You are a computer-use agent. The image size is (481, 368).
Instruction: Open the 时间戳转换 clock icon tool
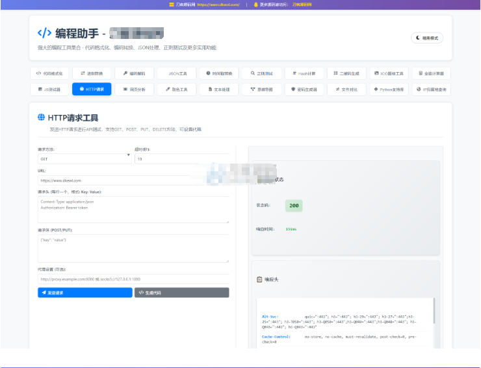coord(219,73)
